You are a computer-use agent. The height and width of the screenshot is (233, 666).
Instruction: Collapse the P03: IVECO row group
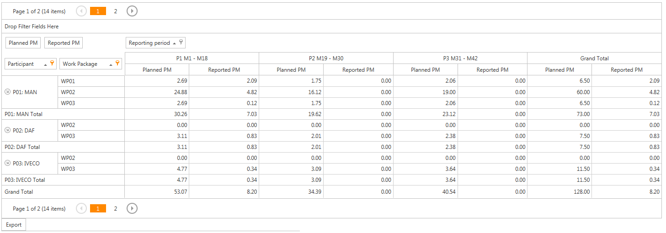(x=7, y=163)
